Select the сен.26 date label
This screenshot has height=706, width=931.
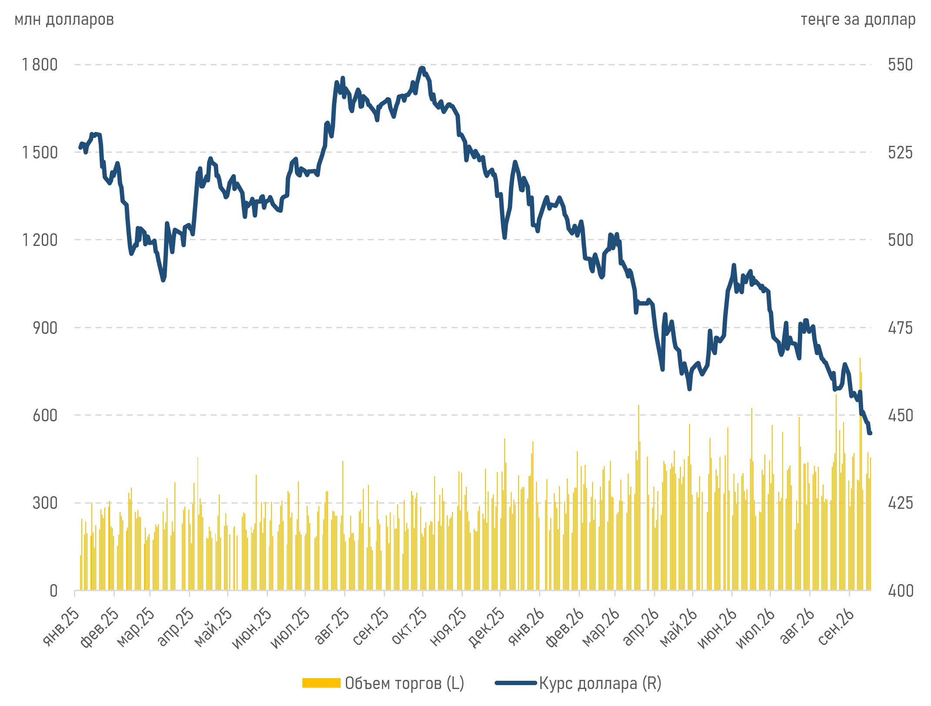click(837, 626)
